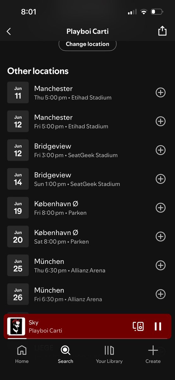Viewport: 175px width, 380px height.
Task: Add the Jun 20 København concert
Action: 161,237
